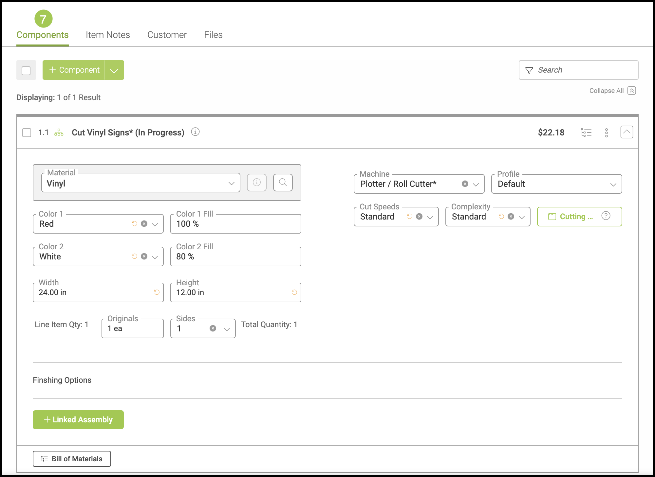The image size is (655, 477).
Task: Open the Bill of Materials button
Action: (x=72, y=459)
